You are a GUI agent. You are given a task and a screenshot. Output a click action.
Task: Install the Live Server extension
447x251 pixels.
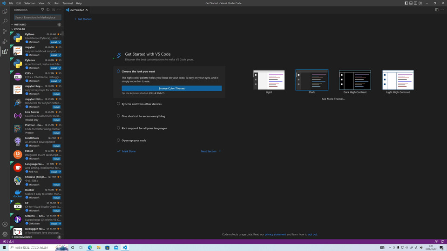[56, 120]
